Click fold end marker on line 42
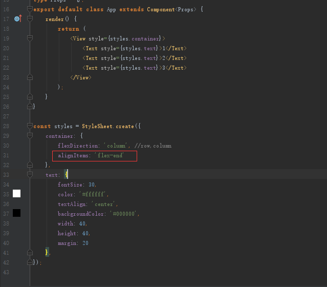327x287 pixels. tap(30, 262)
